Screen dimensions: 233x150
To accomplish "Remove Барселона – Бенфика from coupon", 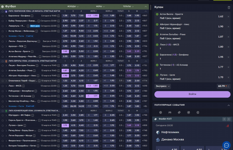I will pos(228,57).
